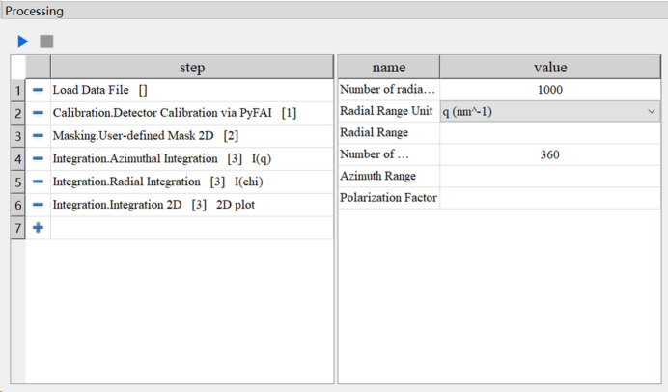This screenshot has height=392, width=668.
Task: Select the Calibration.Detector Calibration via PyFAI step
Action: click(x=192, y=113)
